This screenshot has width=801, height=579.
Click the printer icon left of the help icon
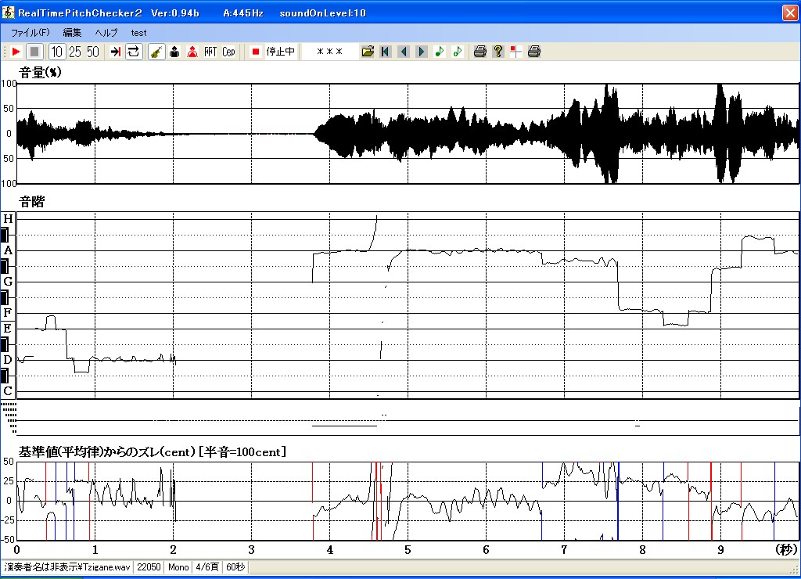(480, 52)
